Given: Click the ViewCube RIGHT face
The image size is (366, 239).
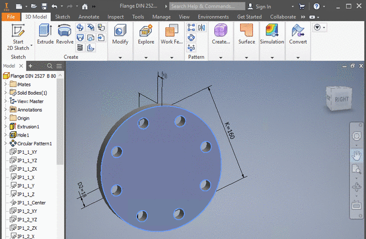Looking at the screenshot, I should point(341,100).
